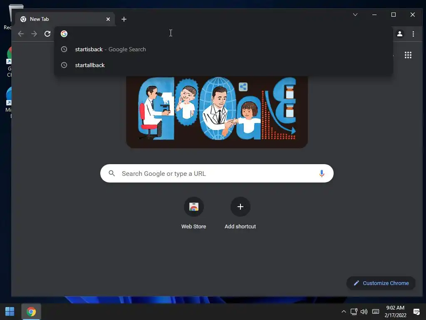Choose the startallback suggestion
This screenshot has height=320, width=426.
[223, 65]
